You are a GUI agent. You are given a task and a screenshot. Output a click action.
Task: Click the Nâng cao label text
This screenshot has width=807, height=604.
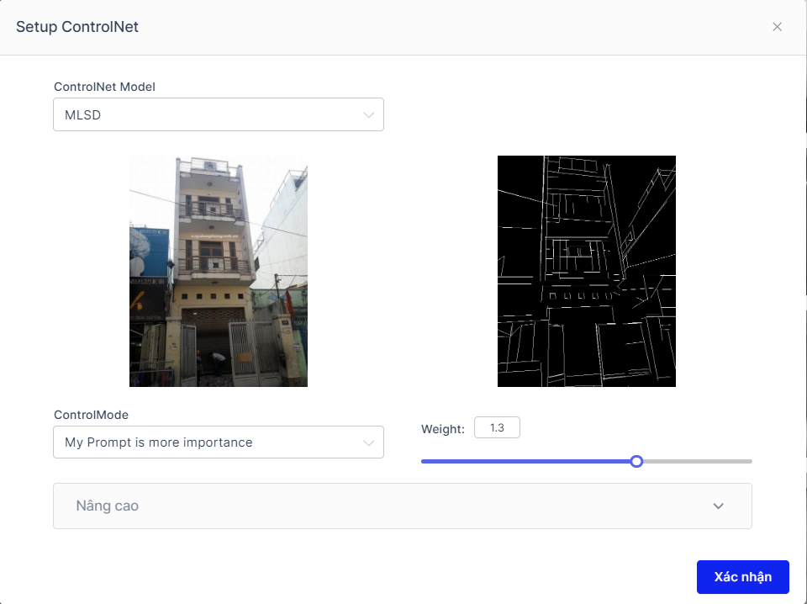point(107,506)
